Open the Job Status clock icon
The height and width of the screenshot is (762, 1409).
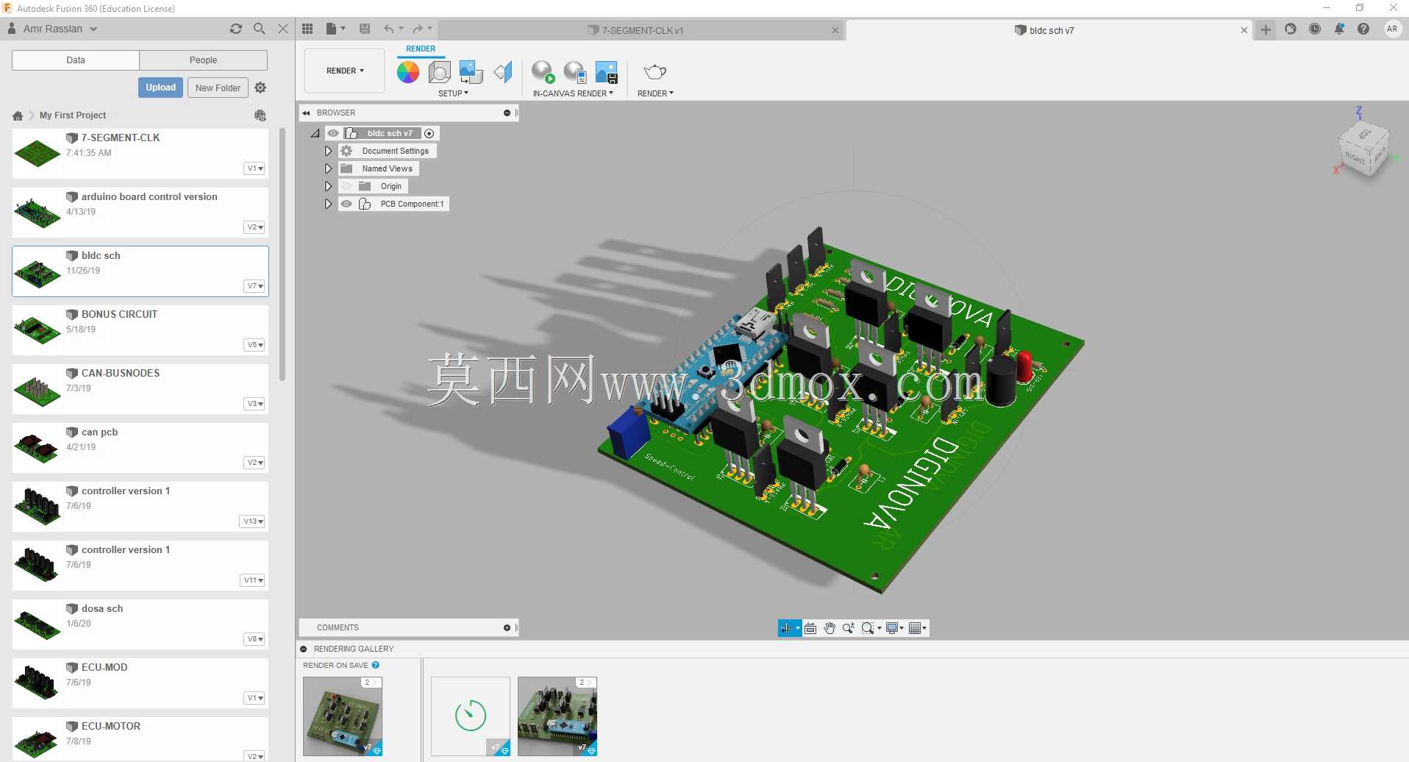(1315, 29)
